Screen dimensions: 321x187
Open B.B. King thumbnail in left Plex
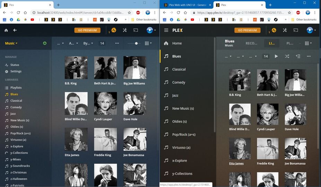(x=76, y=68)
